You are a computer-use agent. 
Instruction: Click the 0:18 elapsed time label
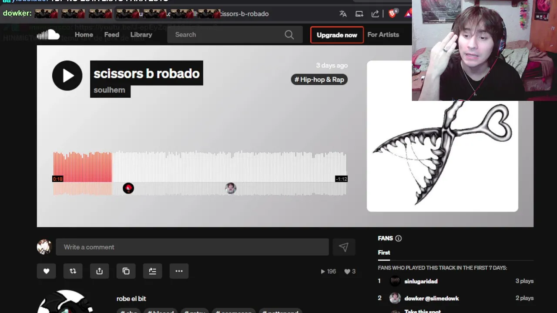point(58,179)
